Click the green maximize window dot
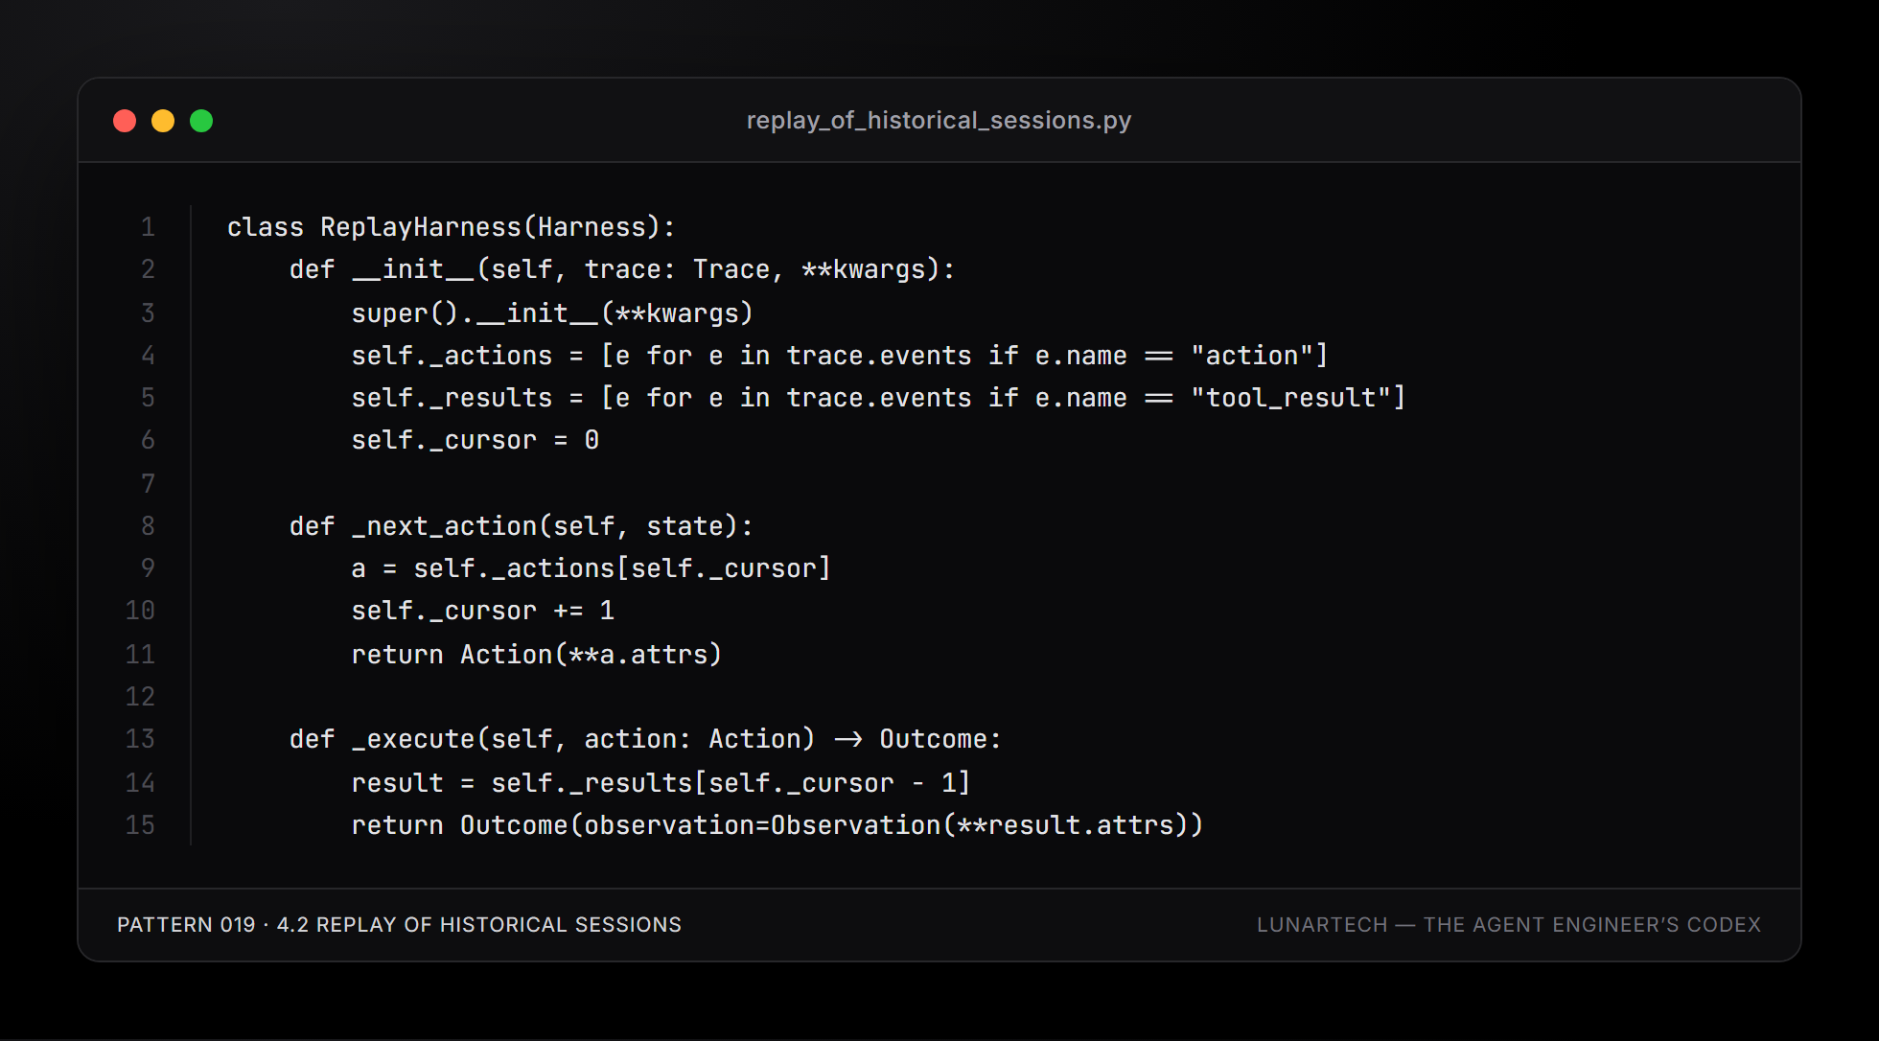Viewport: 1879px width, 1041px height. (201, 121)
